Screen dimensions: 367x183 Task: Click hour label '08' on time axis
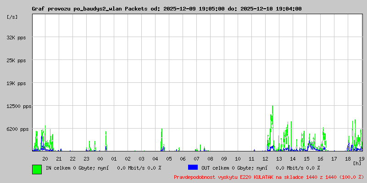click(211, 159)
